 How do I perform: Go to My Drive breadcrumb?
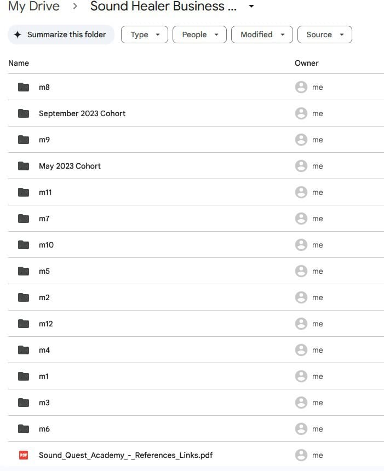[x=34, y=7]
